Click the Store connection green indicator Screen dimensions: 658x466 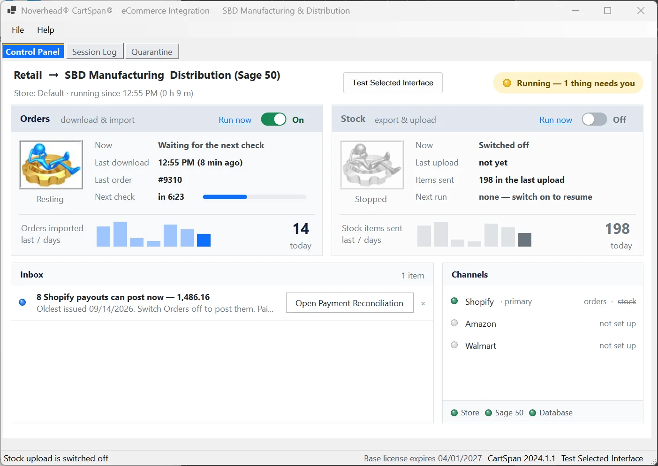point(454,413)
